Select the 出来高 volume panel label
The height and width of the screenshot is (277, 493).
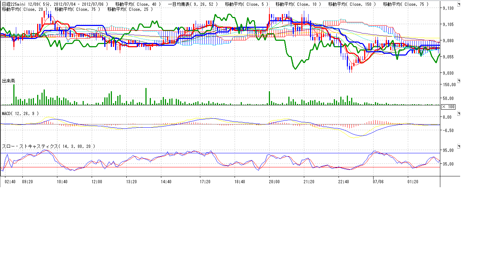coord(9,80)
